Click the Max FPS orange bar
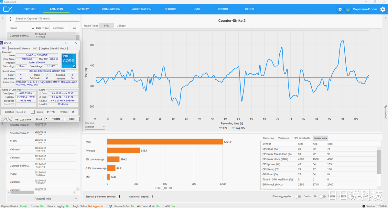The height and width of the screenshot is (208, 388). [x=165, y=142]
